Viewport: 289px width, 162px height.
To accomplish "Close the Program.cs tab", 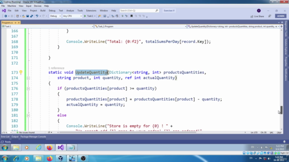I will coord(19,22).
